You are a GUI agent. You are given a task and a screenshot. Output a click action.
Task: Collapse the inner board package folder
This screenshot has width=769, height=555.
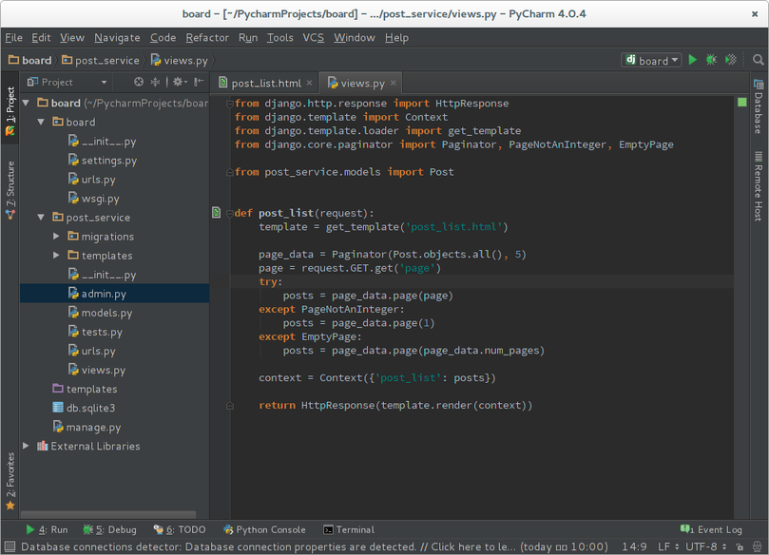pyautogui.click(x=41, y=122)
